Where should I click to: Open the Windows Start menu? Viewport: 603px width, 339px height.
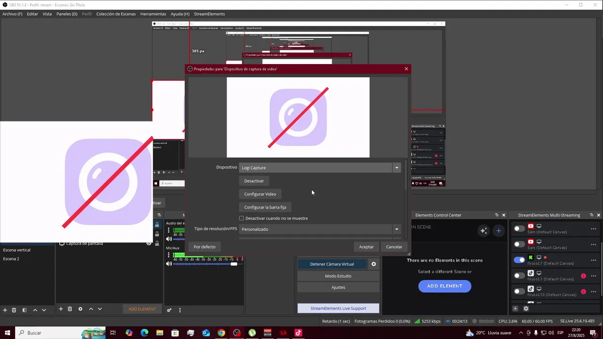coord(7,333)
